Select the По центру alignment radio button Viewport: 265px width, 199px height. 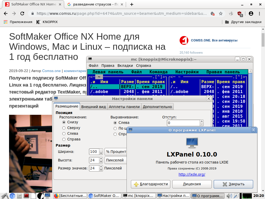(x=115, y=129)
